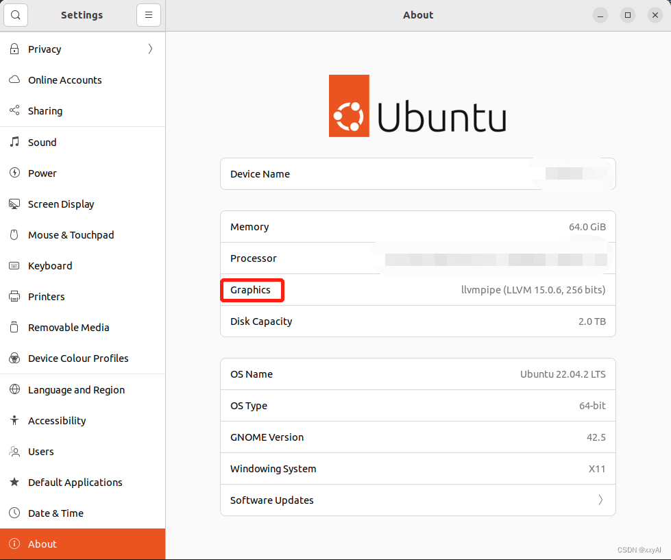This screenshot has width=671, height=560.
Task: Expand the Privacy section chevron
Action: tap(150, 49)
